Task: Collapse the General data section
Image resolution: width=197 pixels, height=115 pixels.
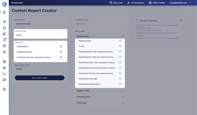Action: point(100,36)
